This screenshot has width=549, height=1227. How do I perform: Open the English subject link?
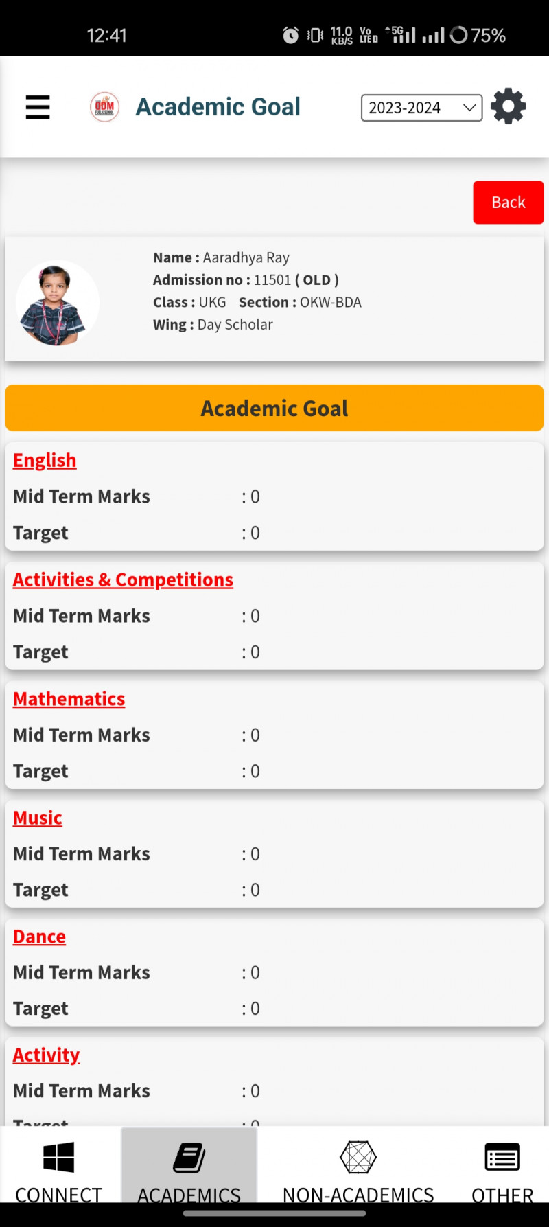click(45, 461)
